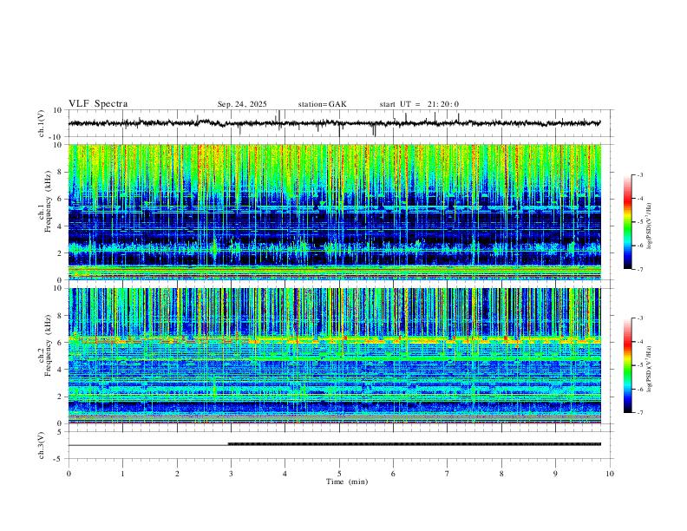This screenshot has height=531, width=687.
Task: Click the "VLF Spectra" plot title
Action: [98, 104]
